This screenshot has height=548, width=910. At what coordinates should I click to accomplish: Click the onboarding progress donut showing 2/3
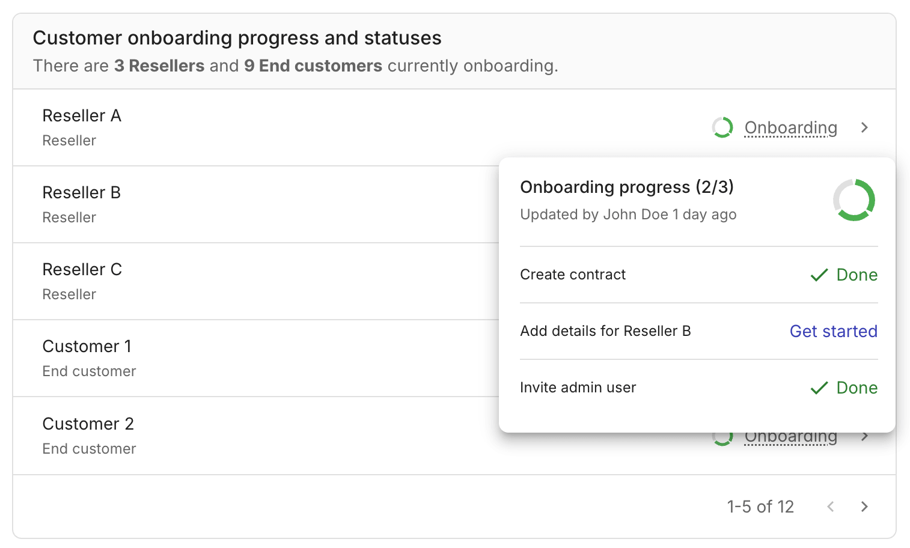tap(854, 200)
